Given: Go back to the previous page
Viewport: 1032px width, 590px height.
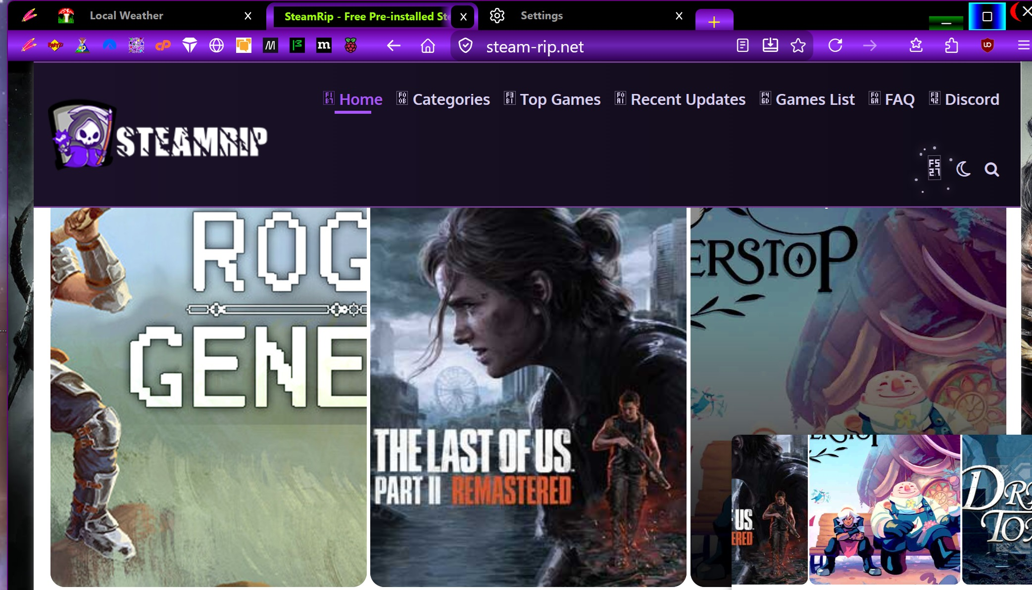Looking at the screenshot, I should point(393,46).
